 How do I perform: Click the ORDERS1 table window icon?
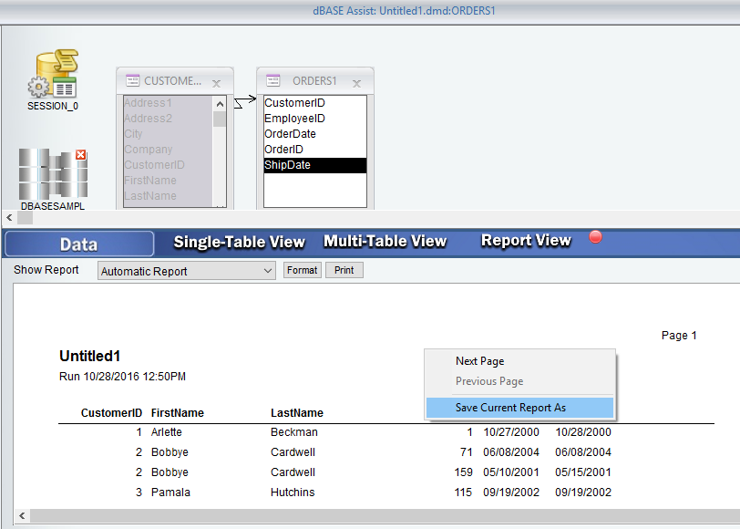(272, 81)
